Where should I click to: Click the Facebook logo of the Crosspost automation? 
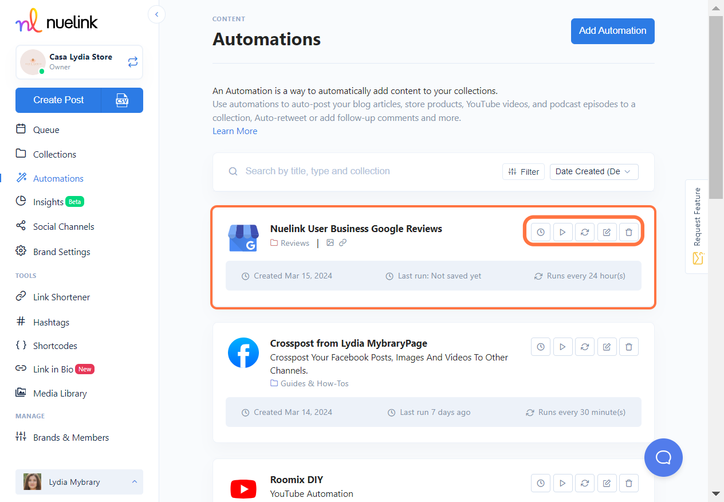click(243, 352)
